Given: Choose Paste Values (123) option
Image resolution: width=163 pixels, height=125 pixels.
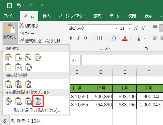Looking at the screenshot, I should point(8,84).
